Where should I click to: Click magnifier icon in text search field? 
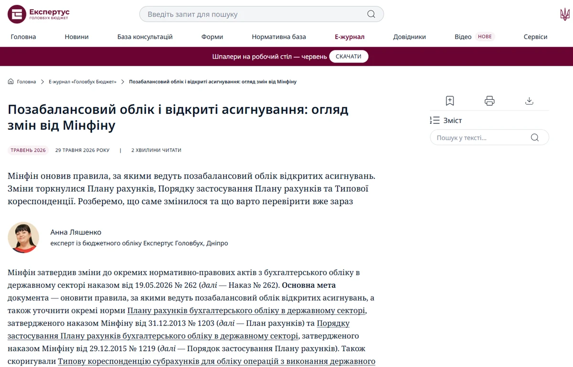(535, 138)
